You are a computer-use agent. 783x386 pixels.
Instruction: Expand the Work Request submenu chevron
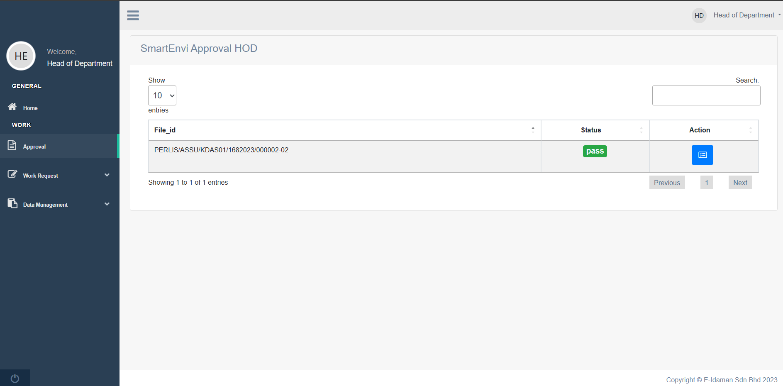click(x=107, y=175)
